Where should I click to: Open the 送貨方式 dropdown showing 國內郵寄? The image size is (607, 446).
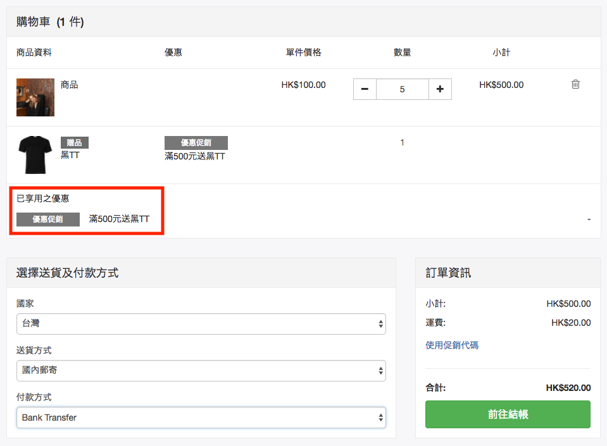coord(201,371)
